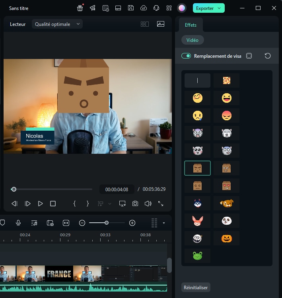Choose the laughing emoji face
The width and height of the screenshot is (282, 298).
[227, 98]
